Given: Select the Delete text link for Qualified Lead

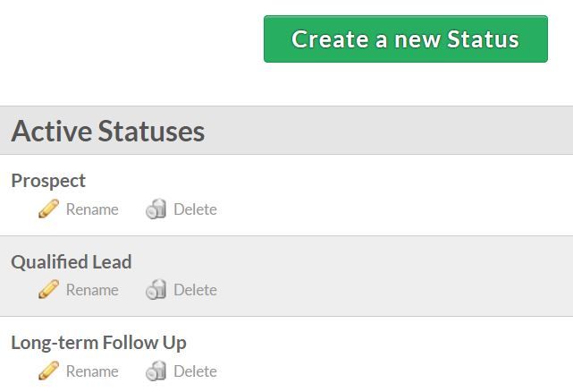Looking at the screenshot, I should tap(195, 290).
